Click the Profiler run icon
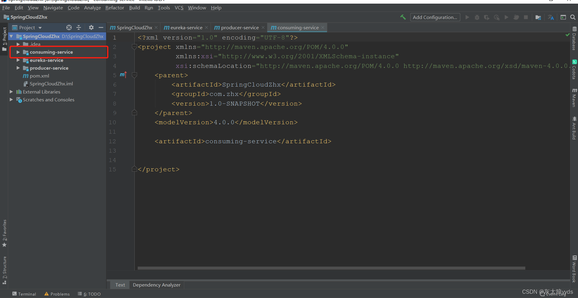 click(497, 17)
